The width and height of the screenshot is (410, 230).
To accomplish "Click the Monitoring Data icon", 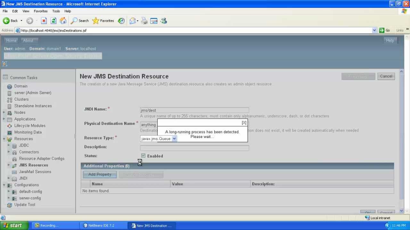I will (10, 132).
